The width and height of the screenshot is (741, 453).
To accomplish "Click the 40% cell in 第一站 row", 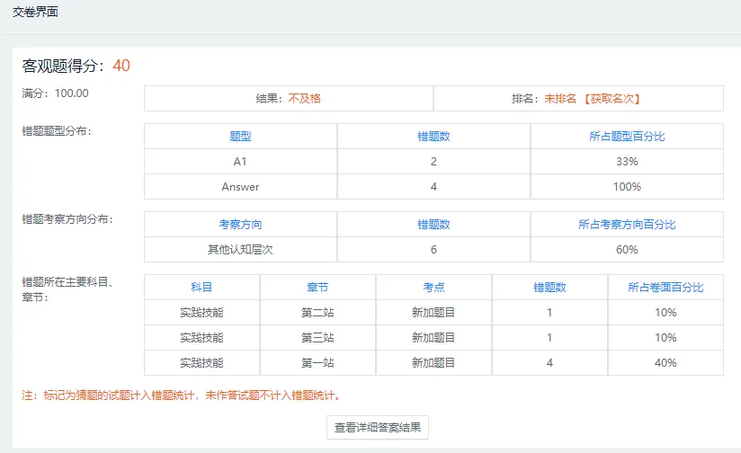I will [665, 363].
